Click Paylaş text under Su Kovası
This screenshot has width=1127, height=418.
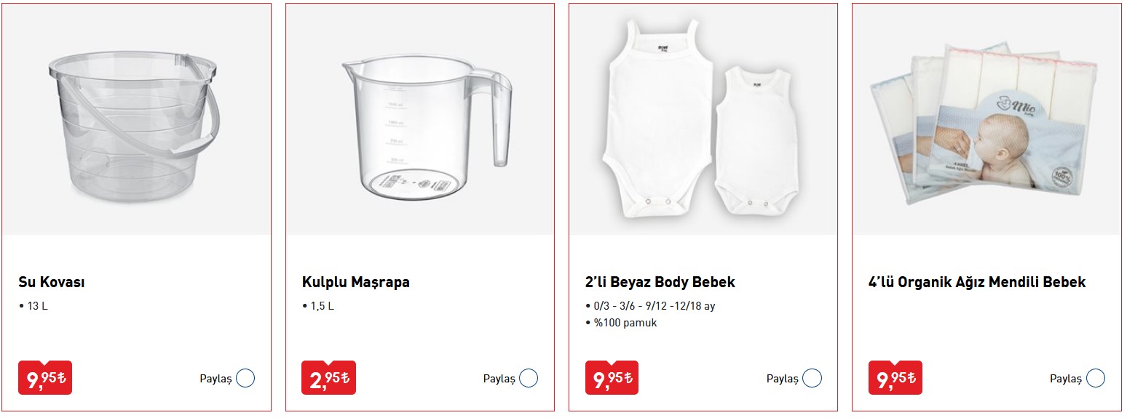pos(215,379)
